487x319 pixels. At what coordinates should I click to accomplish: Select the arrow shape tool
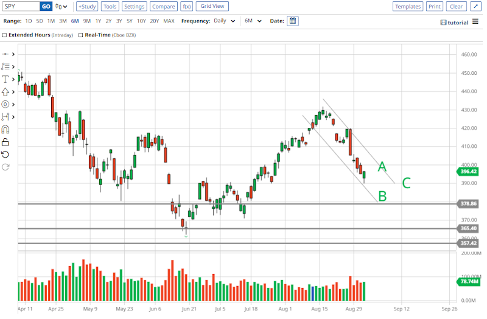pyautogui.click(x=6, y=92)
